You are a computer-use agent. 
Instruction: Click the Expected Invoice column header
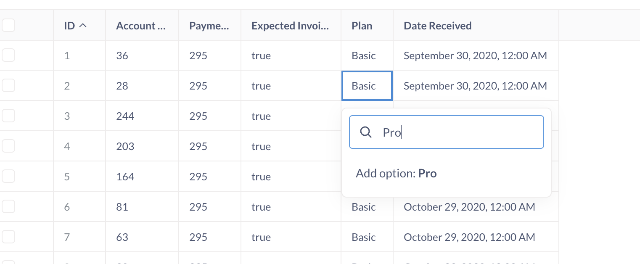[289, 25]
